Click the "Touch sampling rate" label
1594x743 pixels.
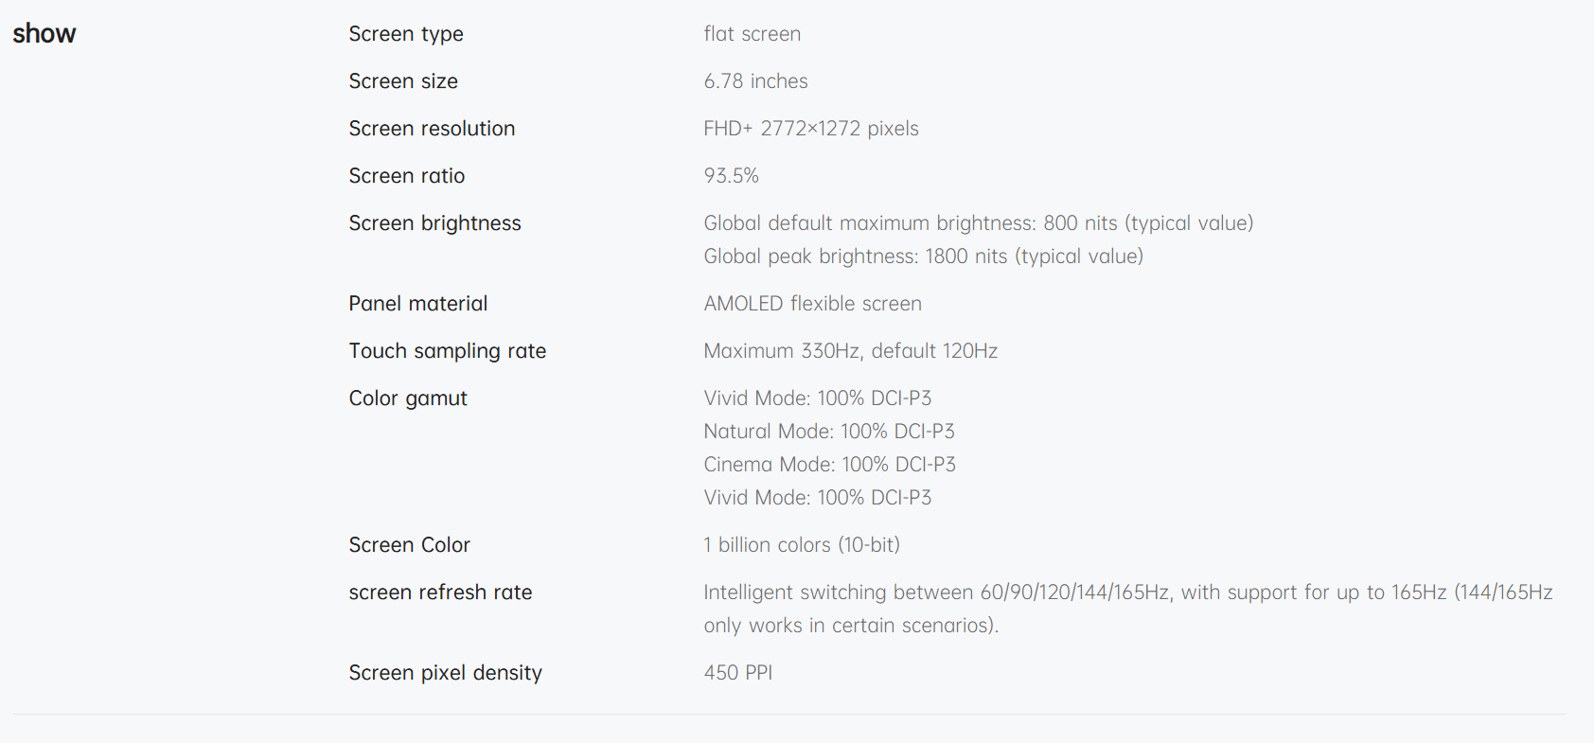(448, 351)
